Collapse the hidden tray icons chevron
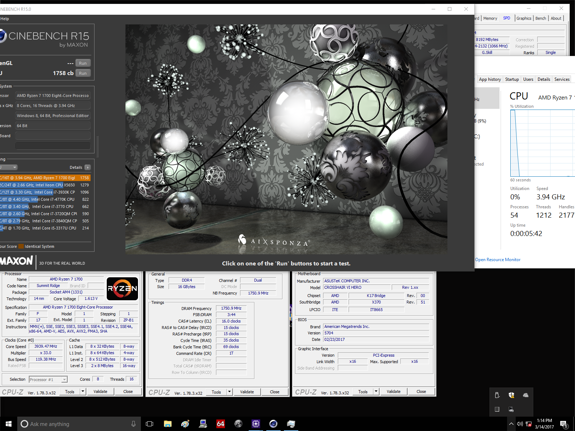Image resolution: width=575 pixels, height=431 pixels. pyautogui.click(x=511, y=424)
